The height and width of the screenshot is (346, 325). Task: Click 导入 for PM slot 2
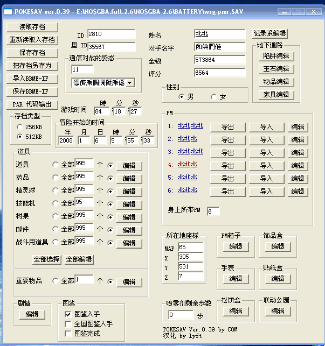tap(267, 140)
